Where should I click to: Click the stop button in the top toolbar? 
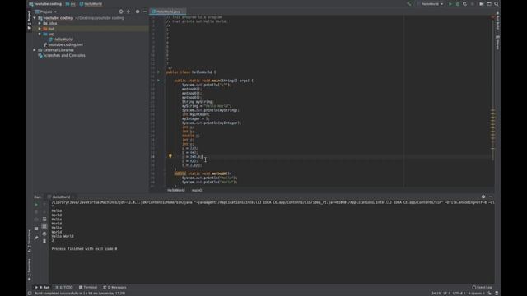pos(472,4)
